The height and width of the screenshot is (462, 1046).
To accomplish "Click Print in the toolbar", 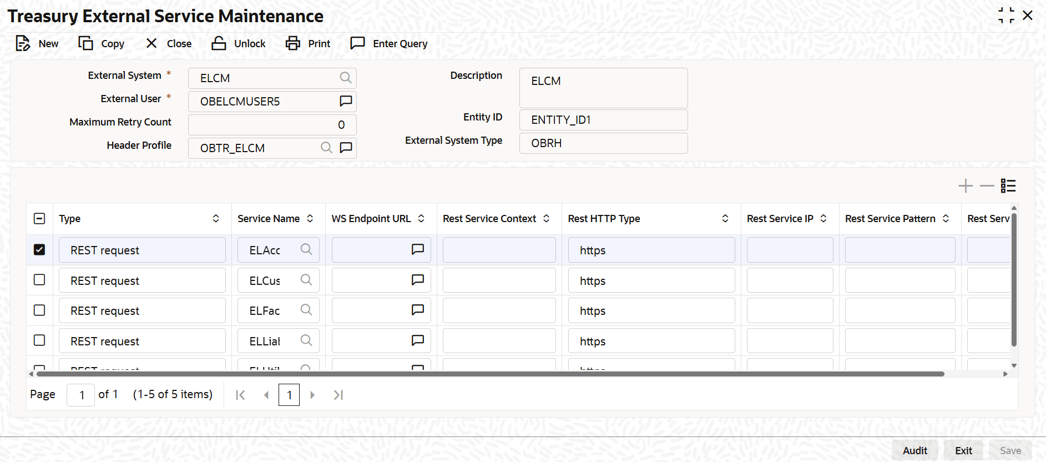I will point(308,43).
